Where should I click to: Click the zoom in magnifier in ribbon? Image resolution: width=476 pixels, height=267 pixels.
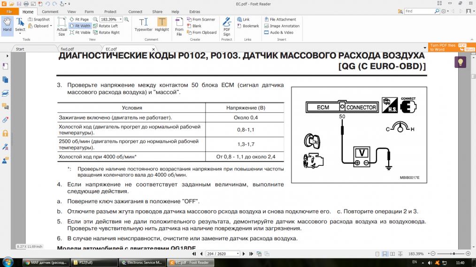[127, 19]
